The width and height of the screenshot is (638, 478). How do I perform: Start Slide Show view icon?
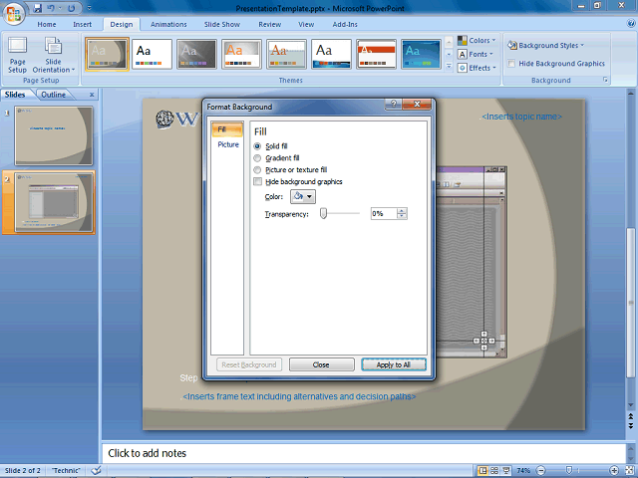point(506,471)
